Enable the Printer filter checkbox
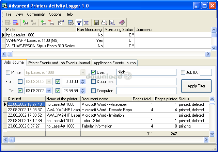The width and height of the screenshot is (218, 152). click(x=8, y=72)
